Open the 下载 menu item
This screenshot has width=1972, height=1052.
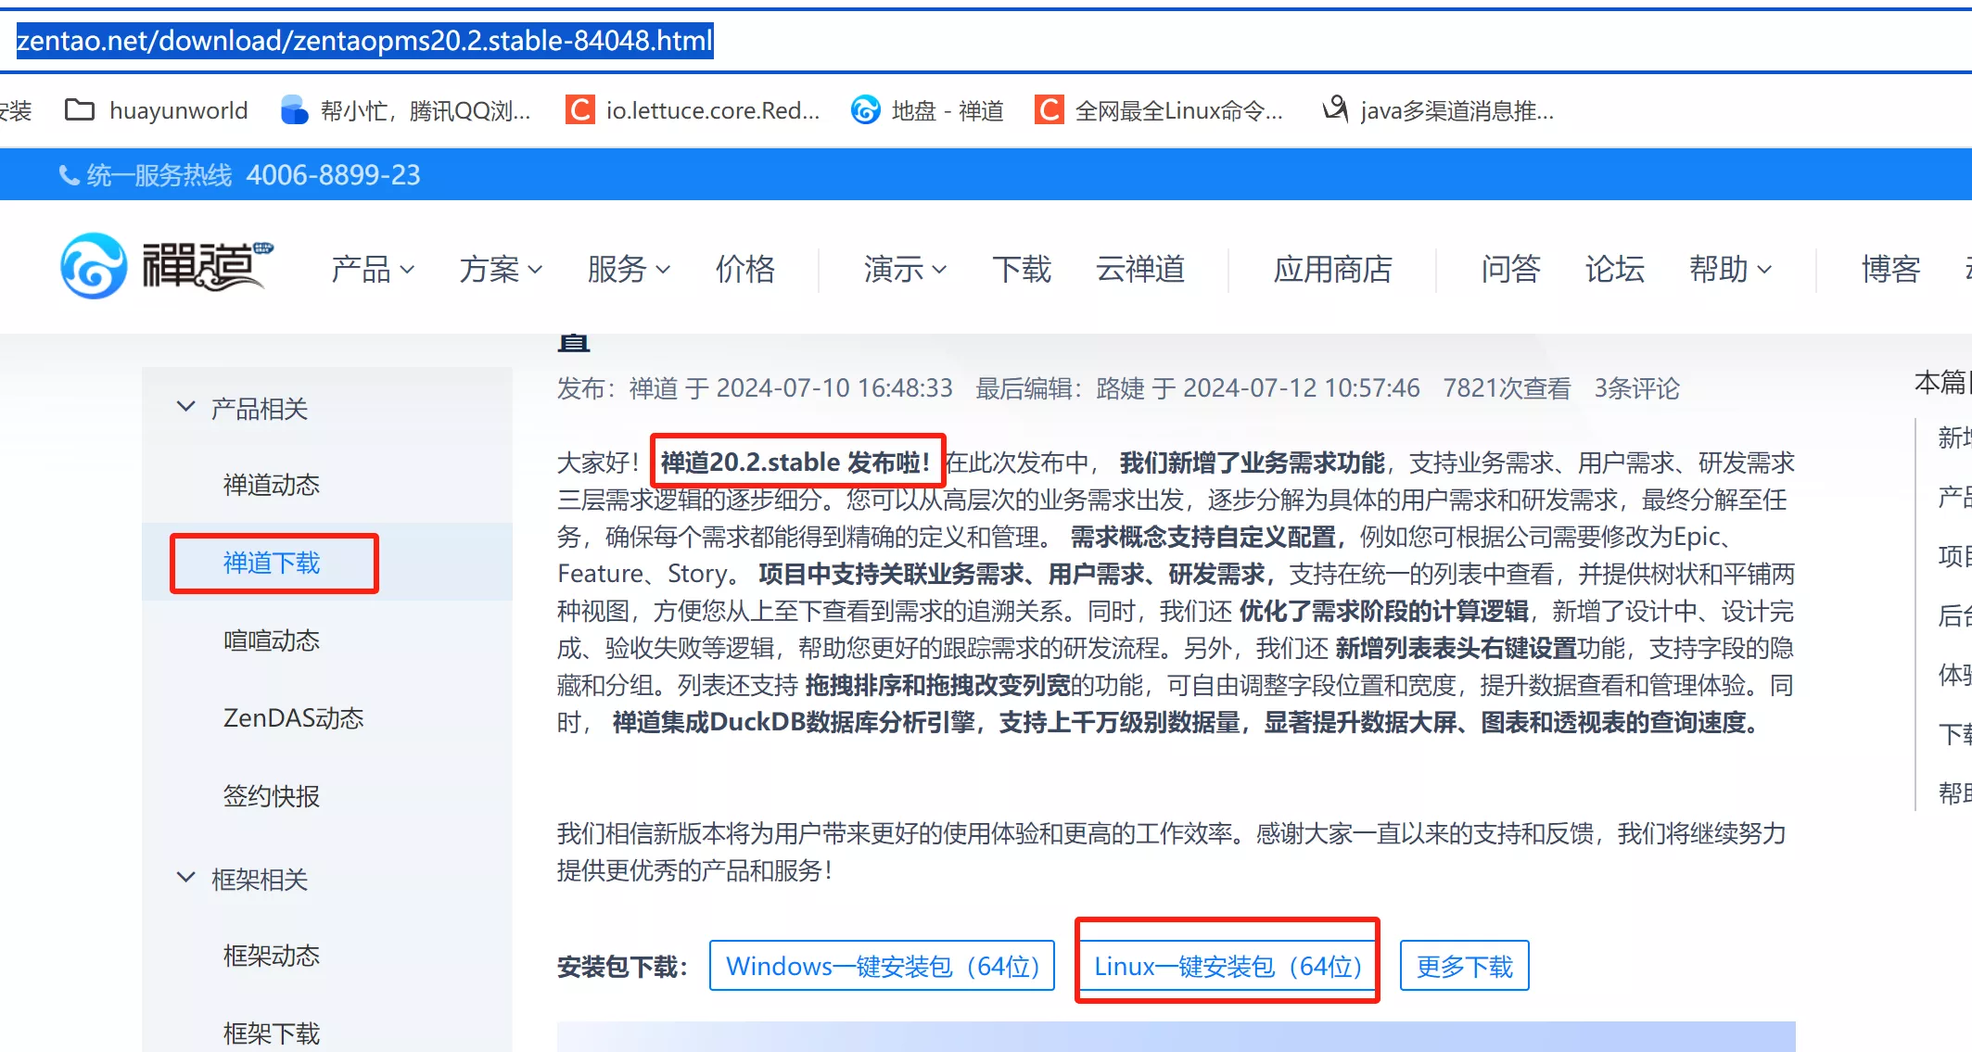coord(1022,269)
